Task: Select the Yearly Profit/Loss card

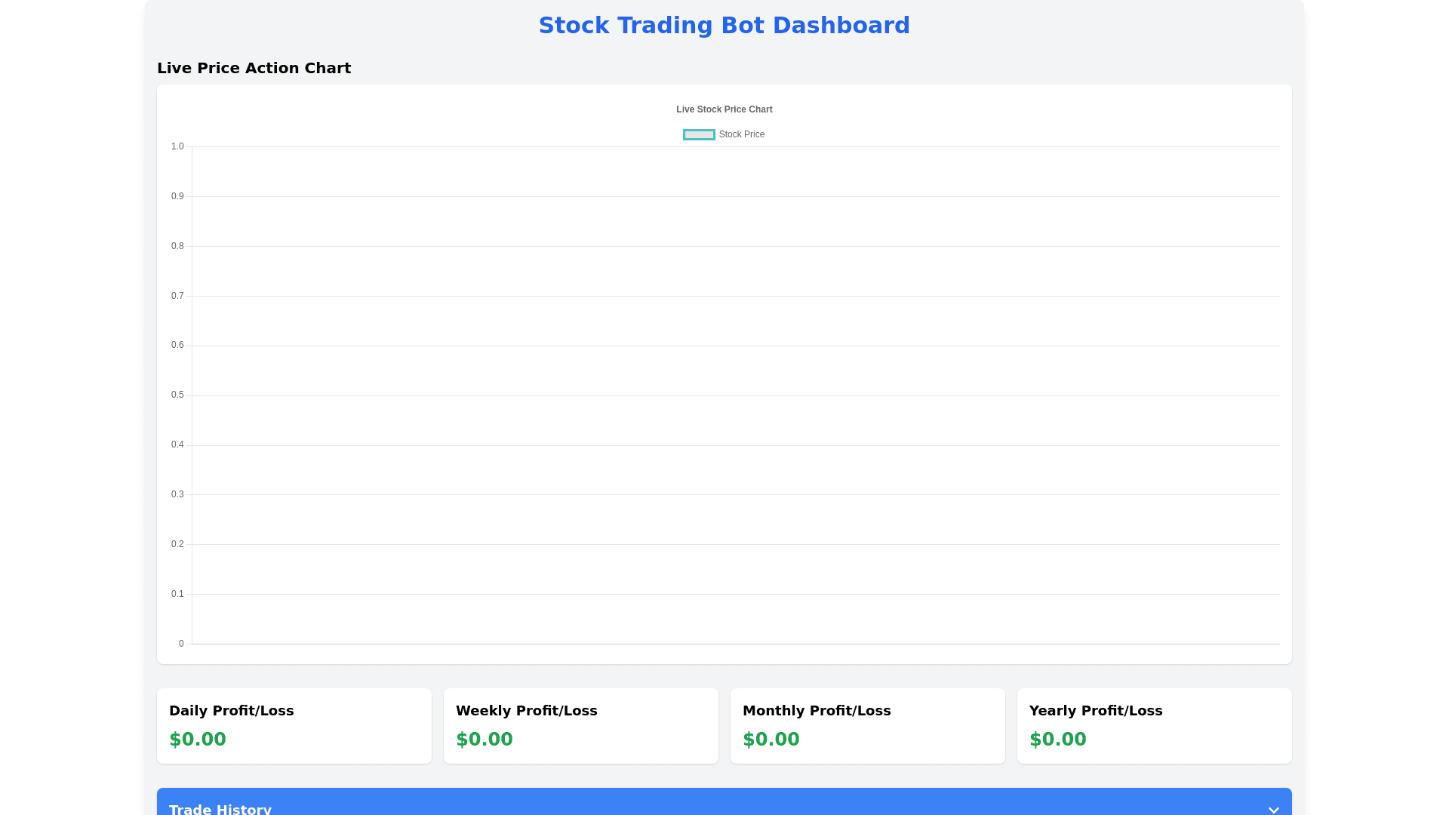Action: (1155, 725)
